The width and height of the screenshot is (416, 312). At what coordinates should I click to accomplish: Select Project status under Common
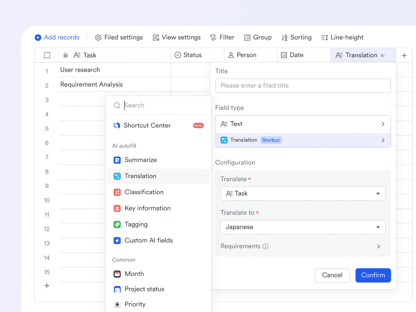(x=158, y=289)
